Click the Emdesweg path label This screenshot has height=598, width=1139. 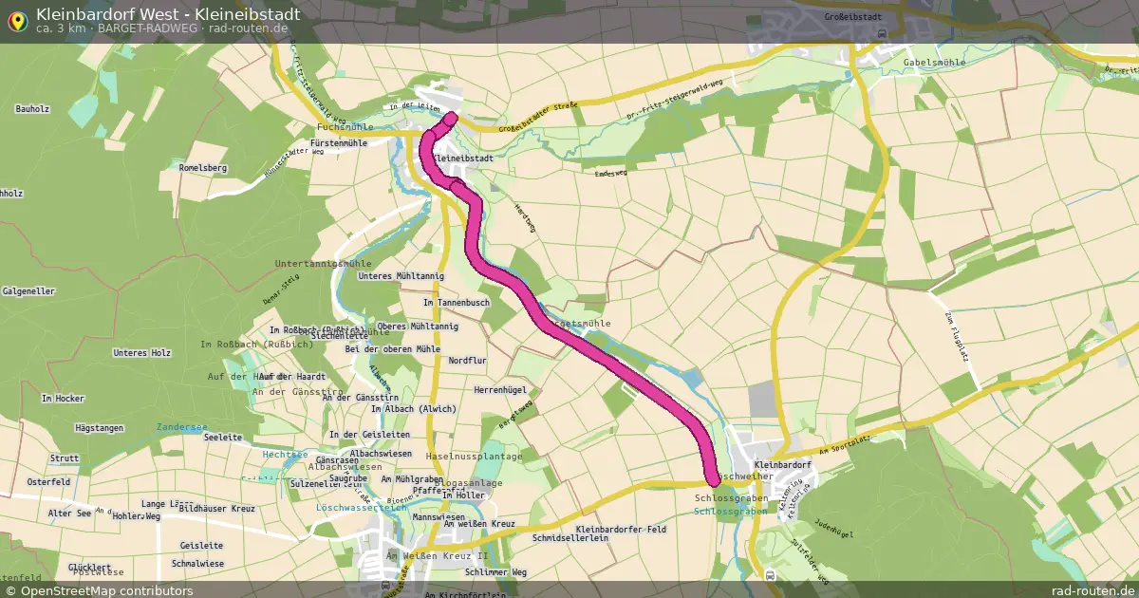(610, 174)
